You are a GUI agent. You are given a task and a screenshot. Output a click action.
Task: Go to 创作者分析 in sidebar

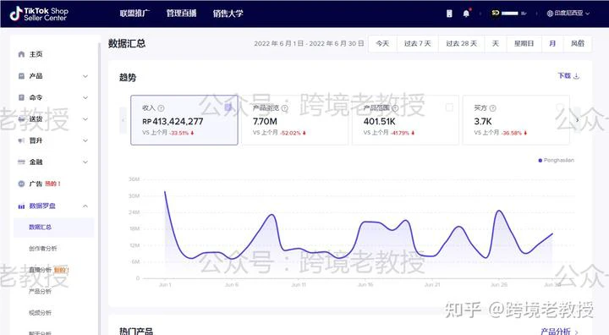point(43,249)
